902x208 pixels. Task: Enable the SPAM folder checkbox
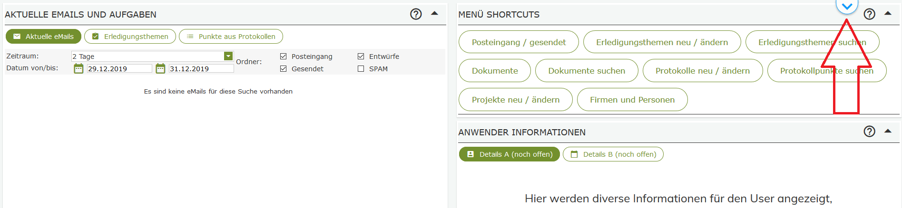pyautogui.click(x=361, y=69)
